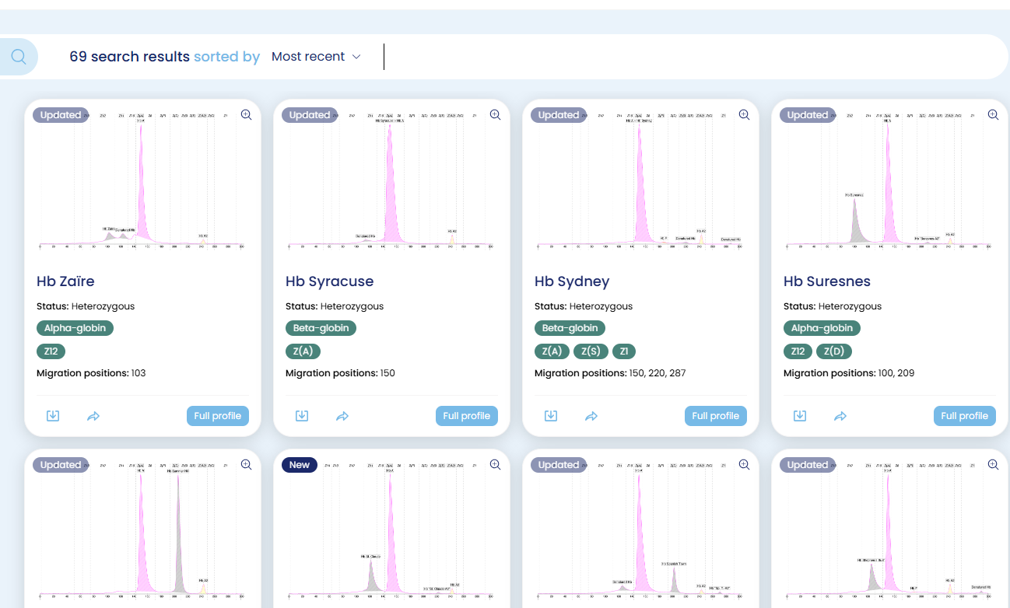
Task: Share the Hb Suresnes profile
Action: [x=840, y=416]
